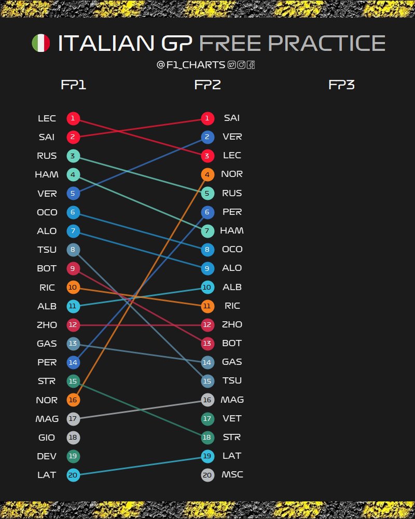The height and width of the screenshot is (519, 415).
Task: Select the FP2 column heading
Action: tap(208, 85)
